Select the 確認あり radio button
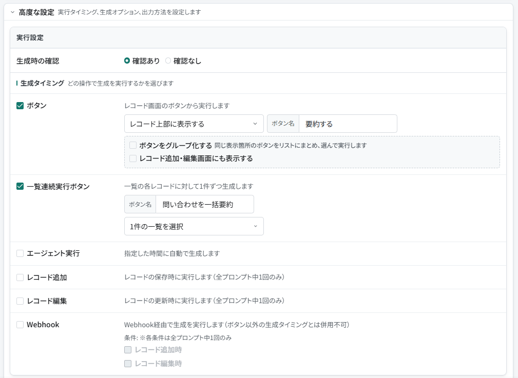Screen dimensions: 518x378 pyautogui.click(x=127, y=61)
